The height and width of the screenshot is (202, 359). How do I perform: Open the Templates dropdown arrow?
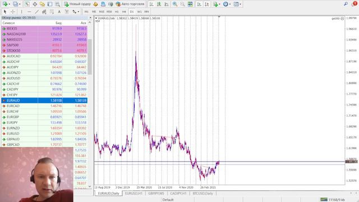(240, 4)
